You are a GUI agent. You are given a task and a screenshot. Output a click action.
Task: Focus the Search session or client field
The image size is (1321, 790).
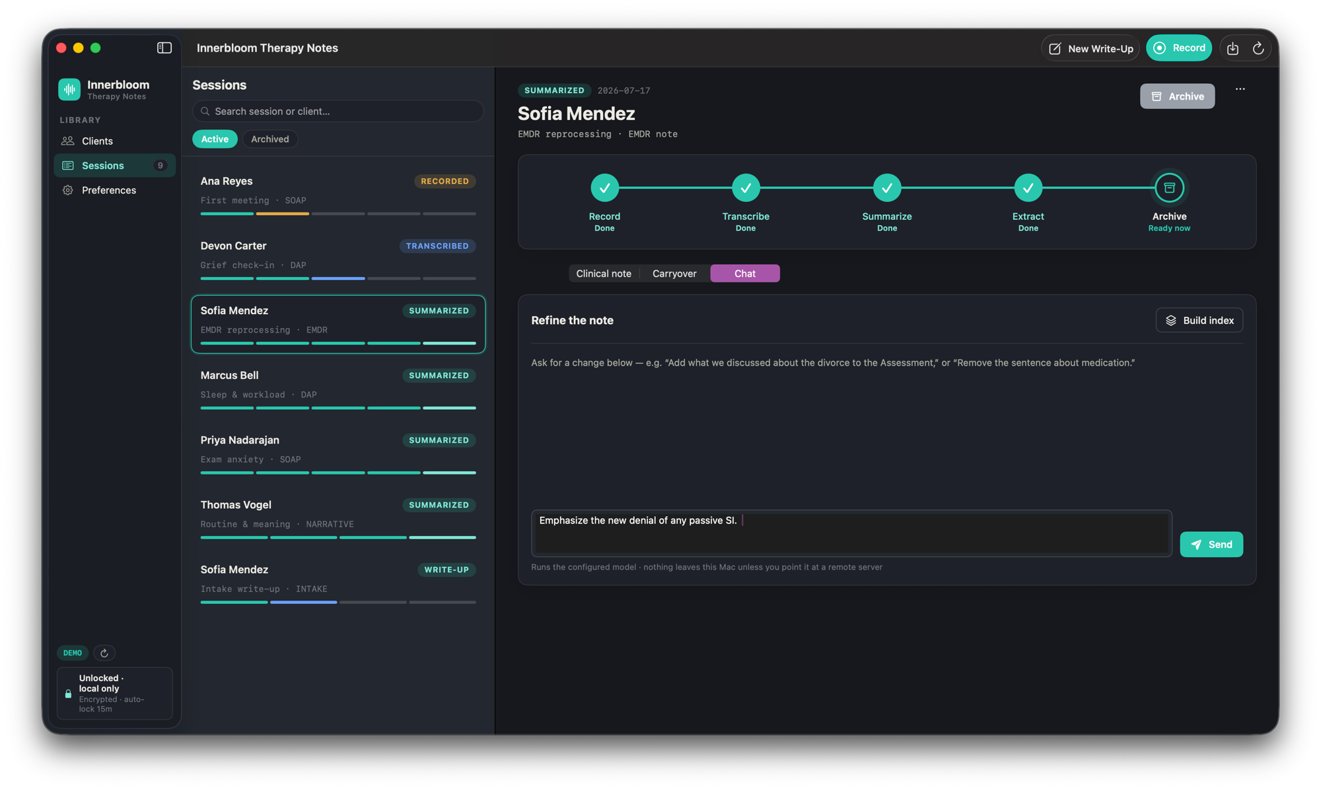[338, 112]
